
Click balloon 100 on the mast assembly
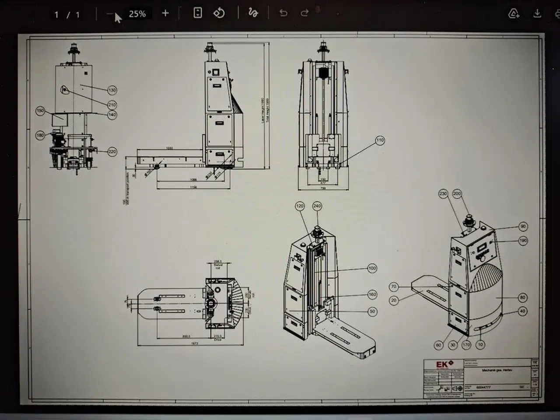[x=372, y=268]
